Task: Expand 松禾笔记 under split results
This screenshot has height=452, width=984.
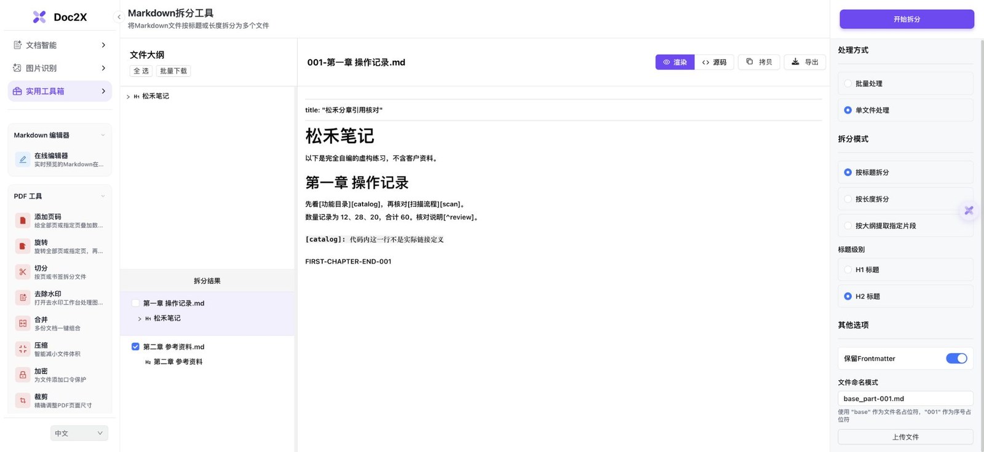Action: pyautogui.click(x=140, y=319)
